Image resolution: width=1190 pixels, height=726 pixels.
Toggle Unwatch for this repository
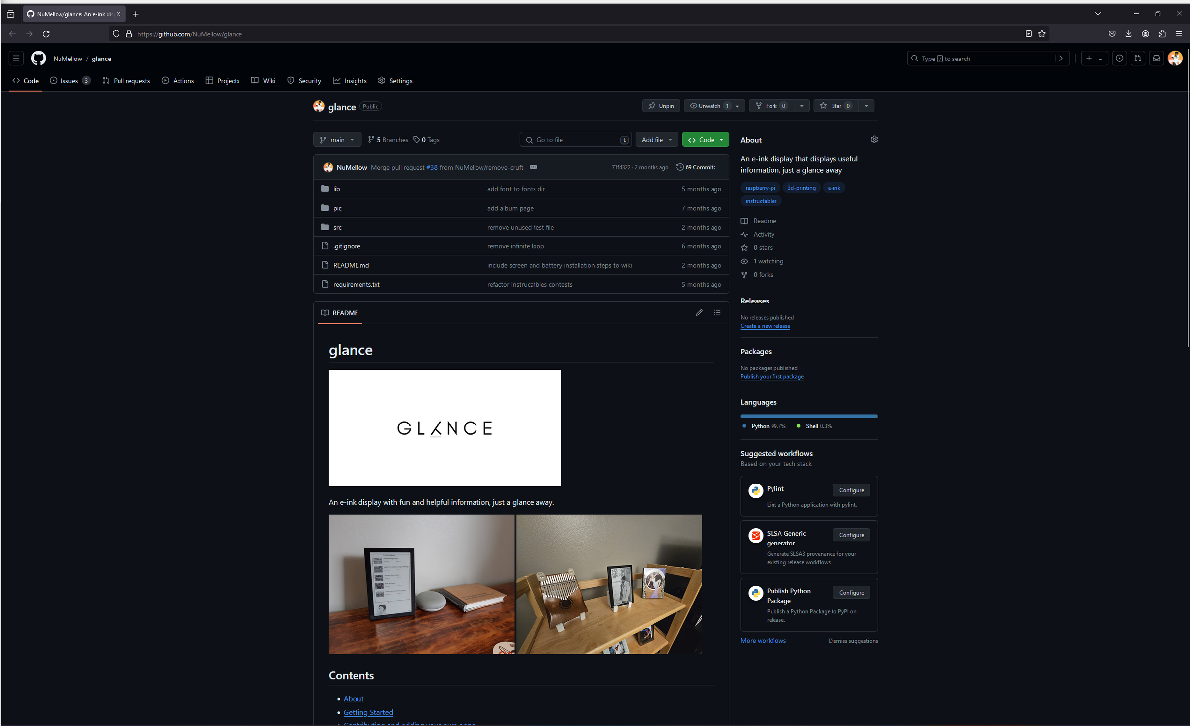(707, 106)
